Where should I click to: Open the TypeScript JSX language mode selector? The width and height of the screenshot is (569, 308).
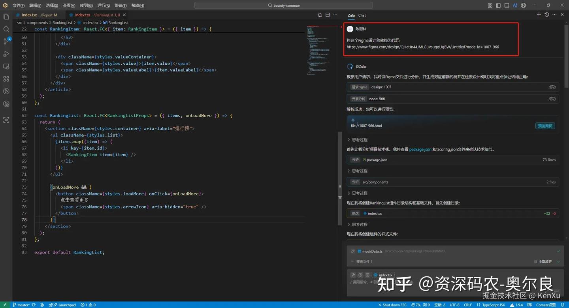click(x=493, y=305)
